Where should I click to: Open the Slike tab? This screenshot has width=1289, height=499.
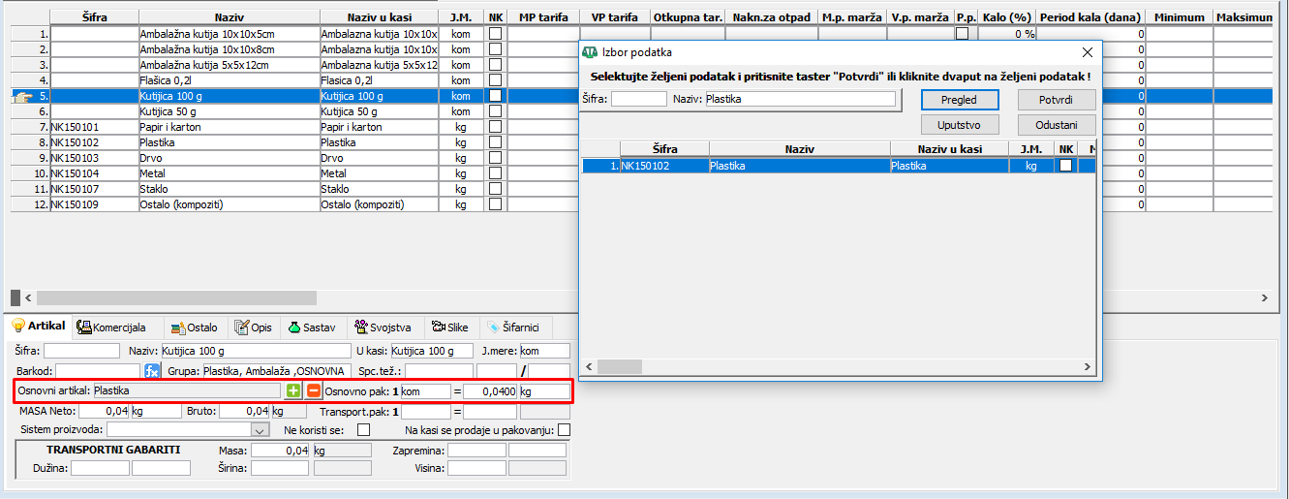[451, 327]
